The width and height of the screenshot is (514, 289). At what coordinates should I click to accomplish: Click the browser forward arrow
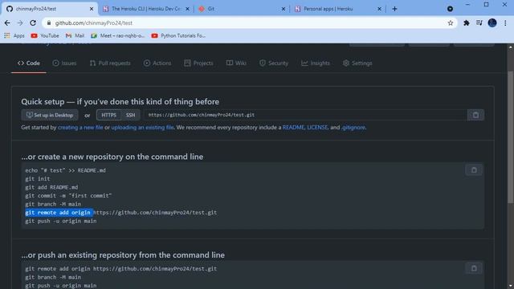(20, 23)
